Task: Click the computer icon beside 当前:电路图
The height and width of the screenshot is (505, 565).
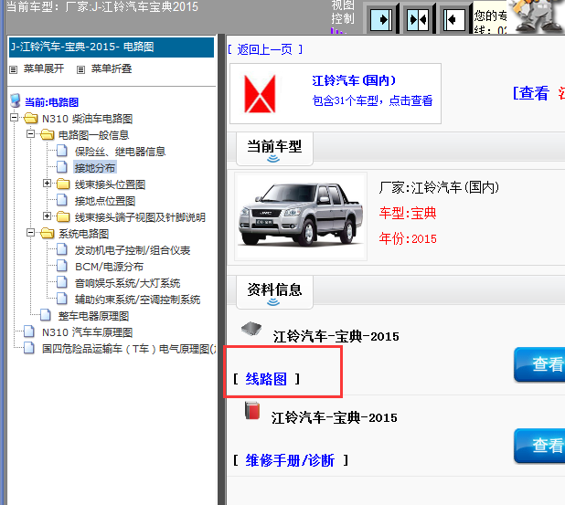Action: pos(16,101)
